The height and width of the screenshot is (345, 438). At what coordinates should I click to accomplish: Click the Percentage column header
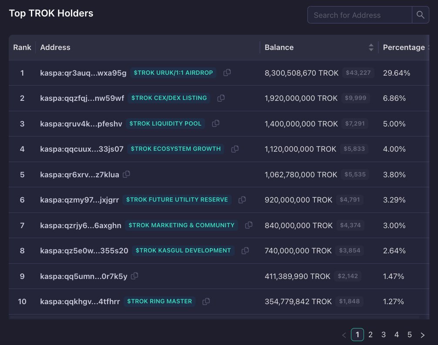pyautogui.click(x=404, y=47)
